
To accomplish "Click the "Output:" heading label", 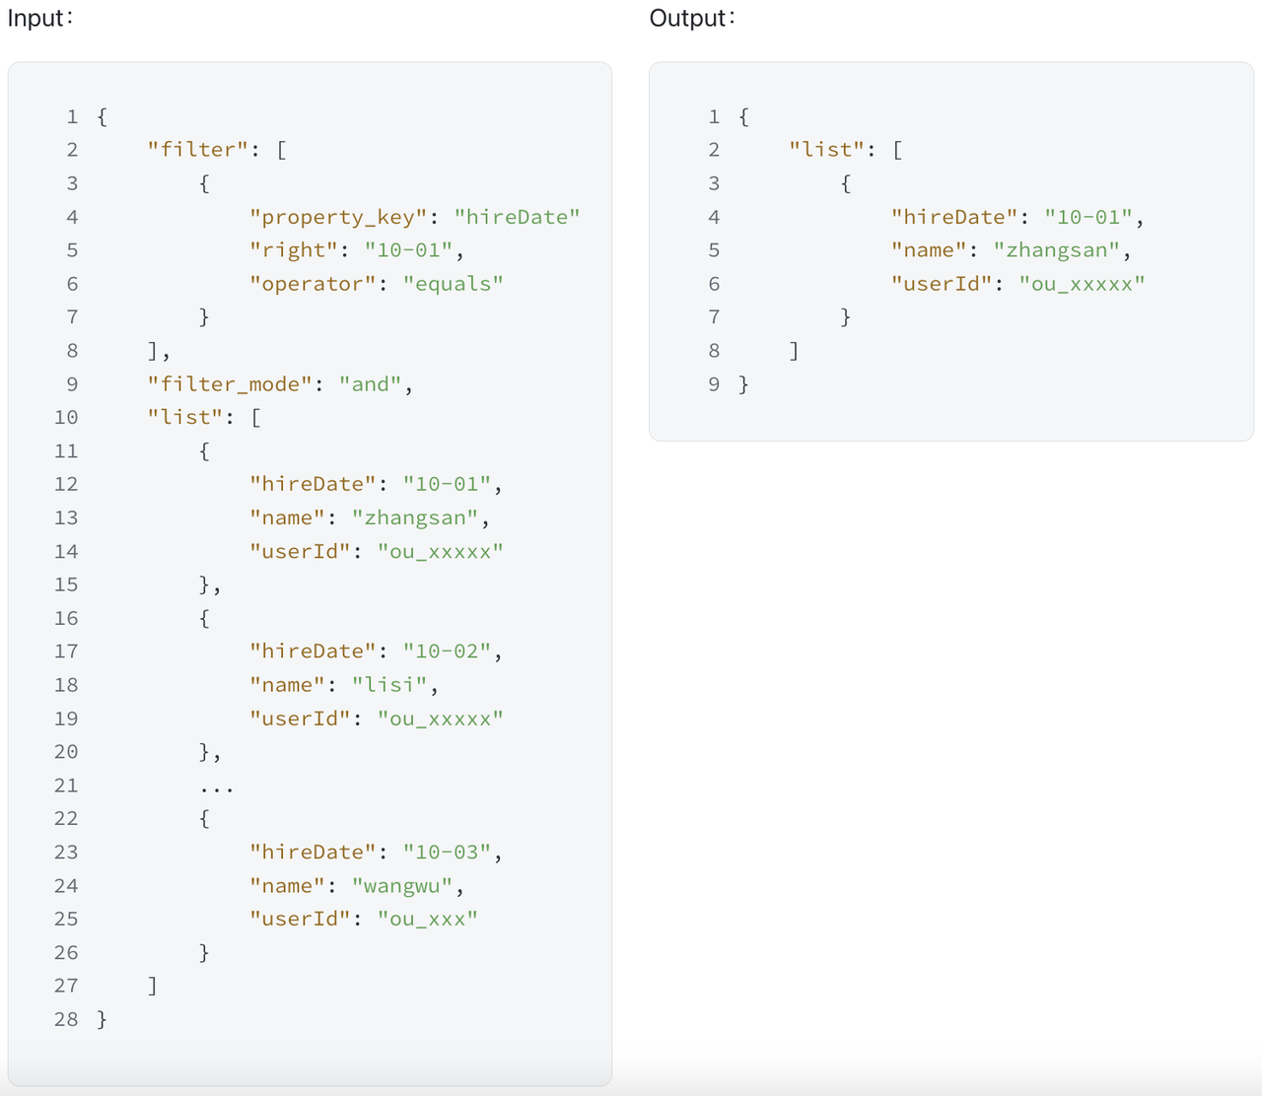I will point(690,18).
